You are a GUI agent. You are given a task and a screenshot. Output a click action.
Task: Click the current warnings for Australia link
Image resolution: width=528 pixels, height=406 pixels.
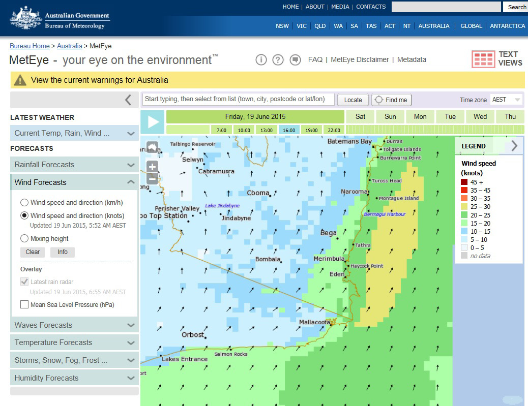click(99, 80)
